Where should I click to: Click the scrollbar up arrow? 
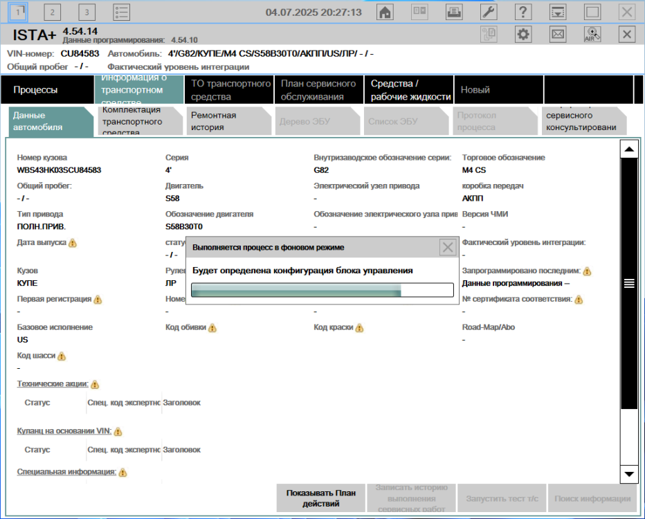pos(629,149)
